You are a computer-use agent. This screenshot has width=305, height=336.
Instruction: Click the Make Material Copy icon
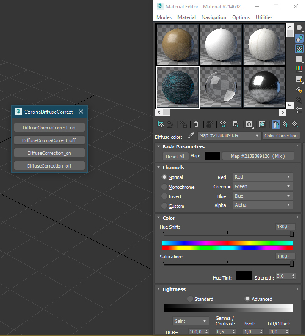(x=210, y=124)
